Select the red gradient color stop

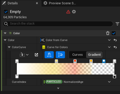tap(75, 61)
